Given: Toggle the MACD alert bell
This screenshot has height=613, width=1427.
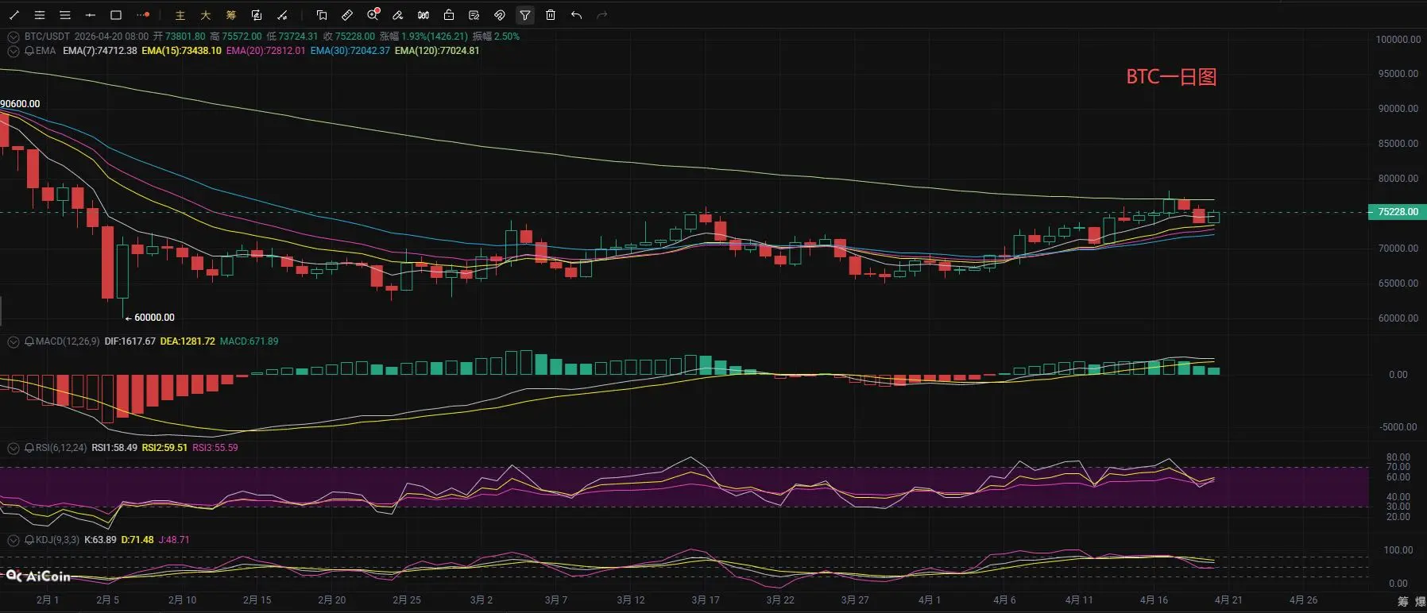Looking at the screenshot, I should [29, 341].
